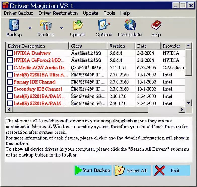The image size is (197, 187).
Task: Click the vertical scrollbar thumb
Action: point(188,62)
